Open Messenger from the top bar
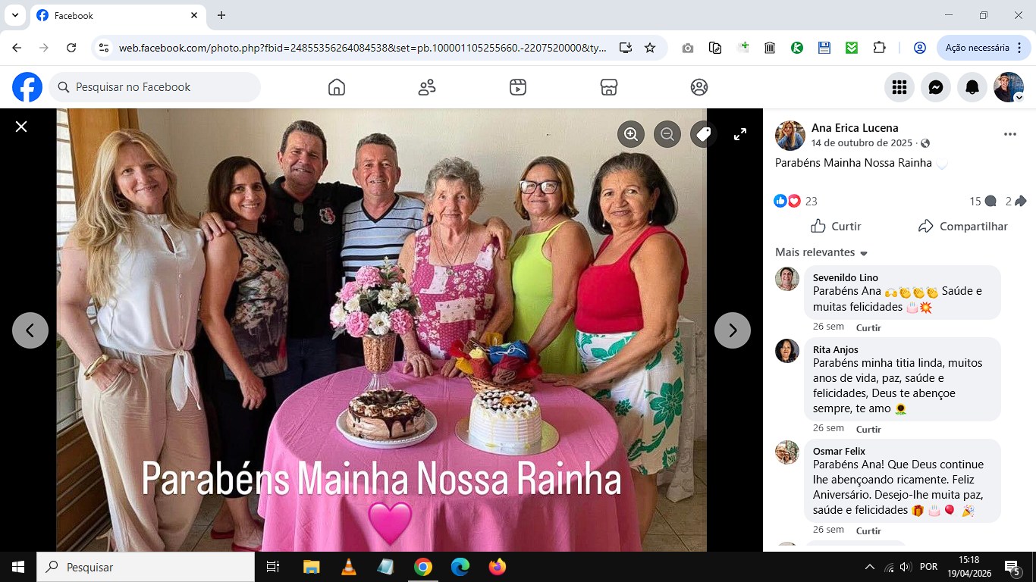The height and width of the screenshot is (582, 1036). 936,87
